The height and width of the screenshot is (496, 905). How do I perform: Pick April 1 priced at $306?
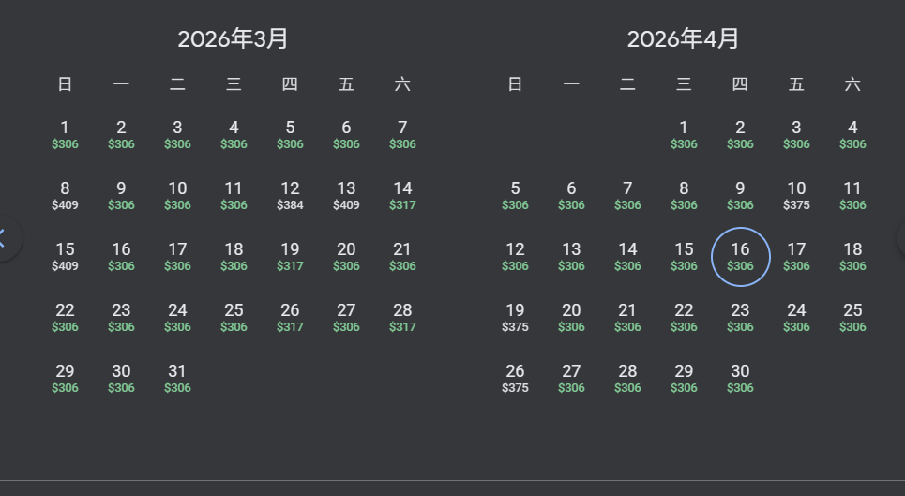(684, 134)
